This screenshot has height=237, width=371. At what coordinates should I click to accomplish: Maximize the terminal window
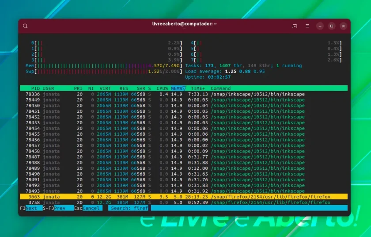(x=332, y=26)
